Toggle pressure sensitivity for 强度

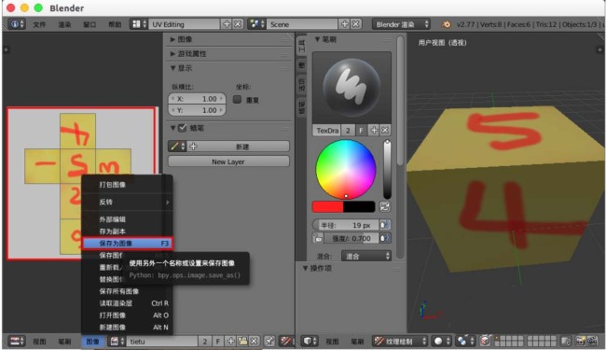coord(384,238)
